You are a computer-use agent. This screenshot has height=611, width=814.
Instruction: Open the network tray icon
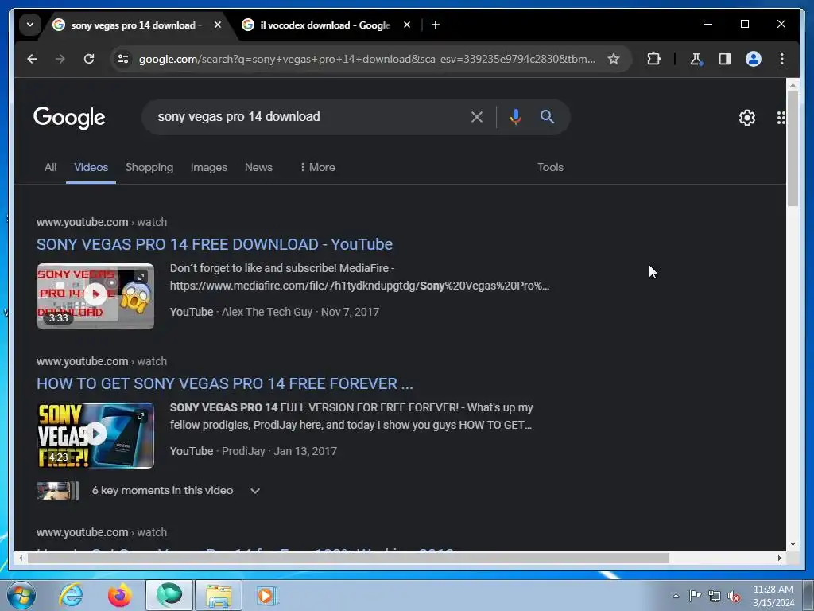click(715, 596)
